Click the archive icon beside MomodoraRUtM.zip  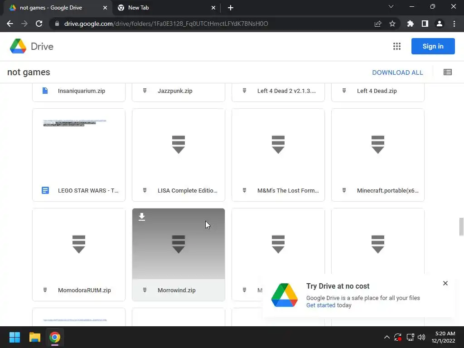coord(45,290)
